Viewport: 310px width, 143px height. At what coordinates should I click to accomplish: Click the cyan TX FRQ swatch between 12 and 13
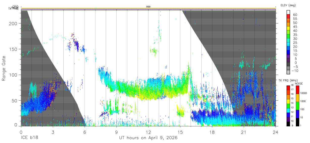pos(288,110)
